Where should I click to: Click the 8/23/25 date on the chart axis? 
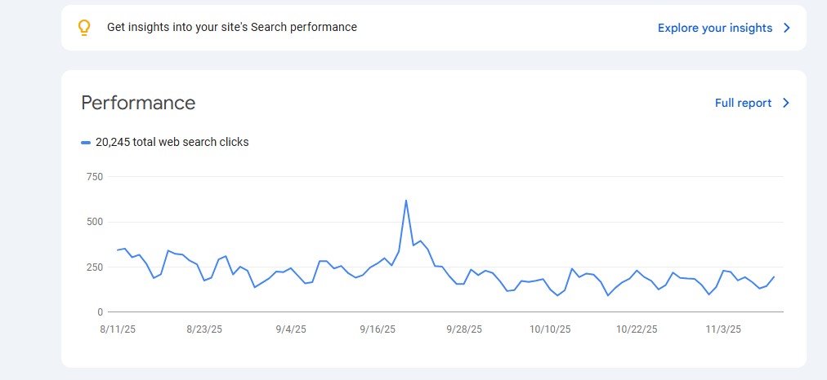coord(204,329)
